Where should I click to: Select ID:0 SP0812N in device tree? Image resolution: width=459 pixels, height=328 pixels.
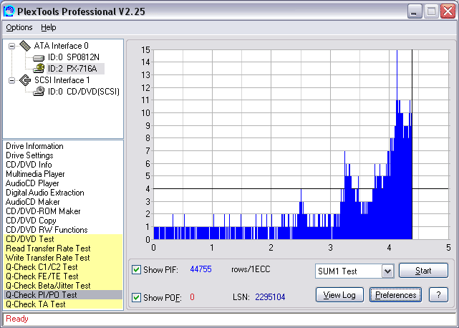pos(74,57)
